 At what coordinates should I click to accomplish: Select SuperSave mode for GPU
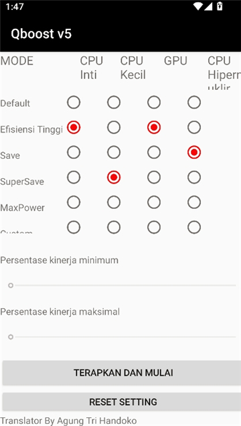coord(154,177)
